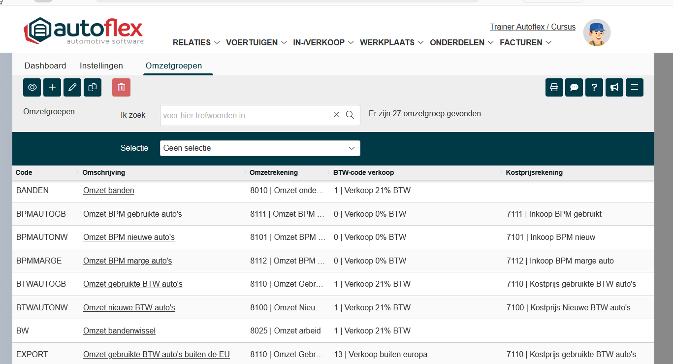
Task: Click the magnifying glass search icon
Action: click(x=350, y=115)
